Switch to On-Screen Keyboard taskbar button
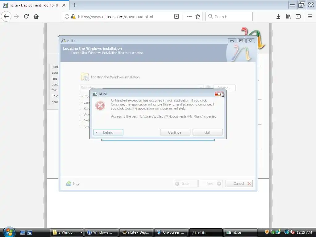 click(171, 232)
